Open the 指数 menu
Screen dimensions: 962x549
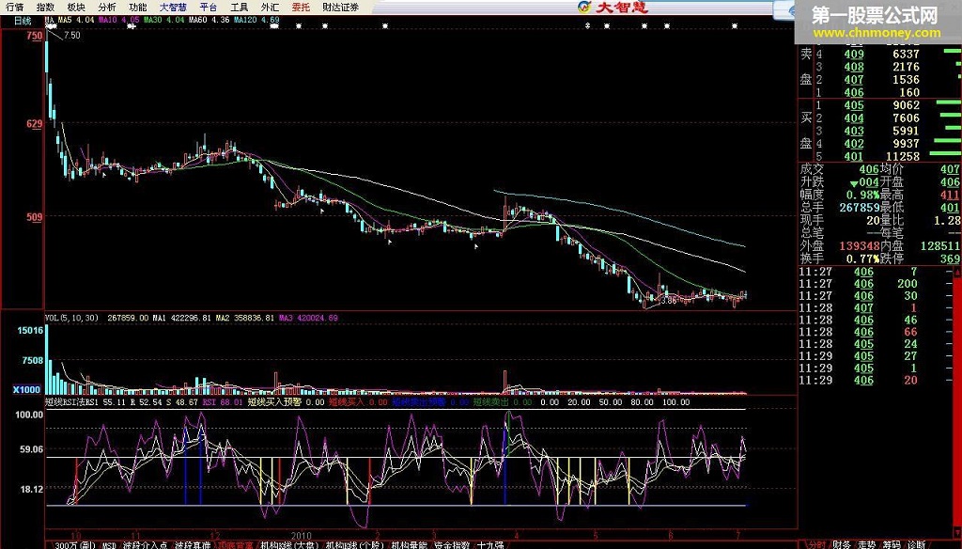45,7
